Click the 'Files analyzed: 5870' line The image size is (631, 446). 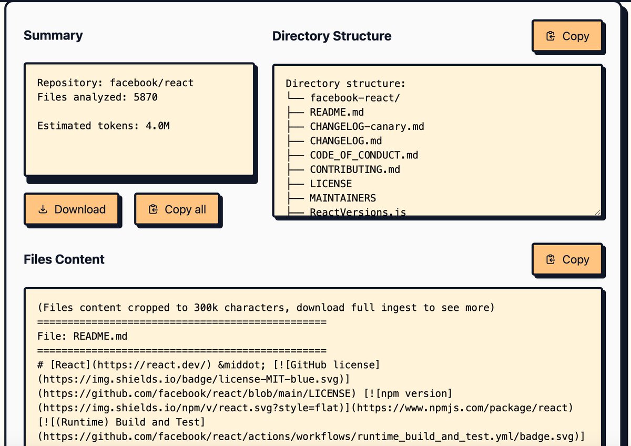tap(97, 97)
